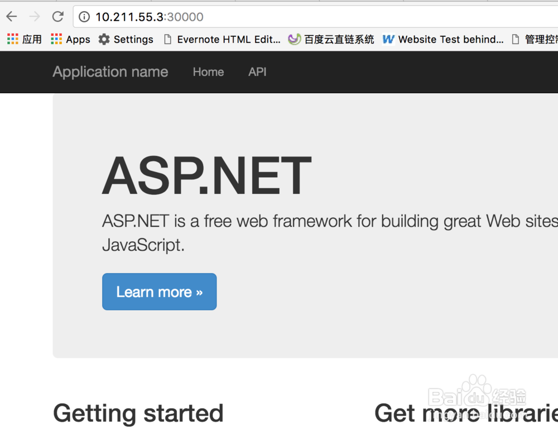This screenshot has height=434, width=558.
Task: Reload the page with the refresh icon
Action: (x=57, y=16)
